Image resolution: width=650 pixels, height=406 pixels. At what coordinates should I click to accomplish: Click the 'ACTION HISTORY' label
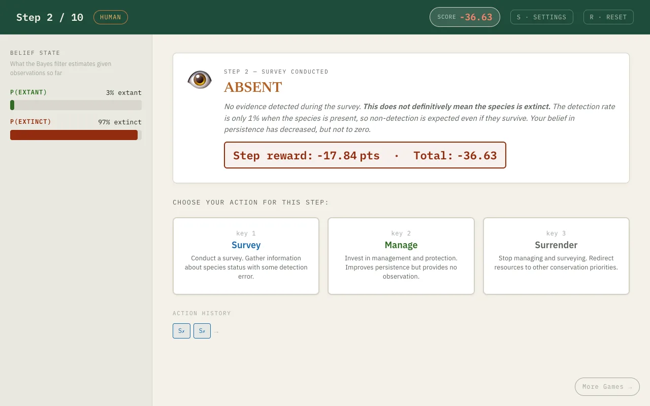(202, 313)
